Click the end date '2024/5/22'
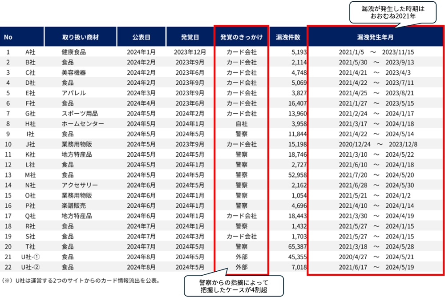 point(400,154)
